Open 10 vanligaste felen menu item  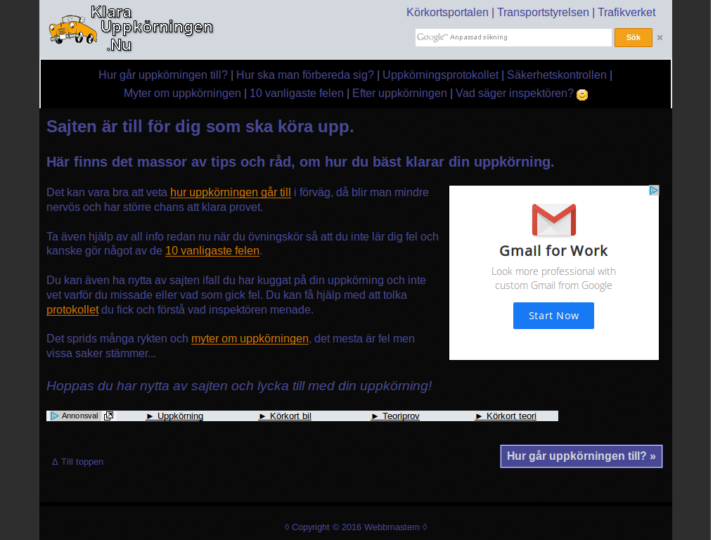point(297,94)
